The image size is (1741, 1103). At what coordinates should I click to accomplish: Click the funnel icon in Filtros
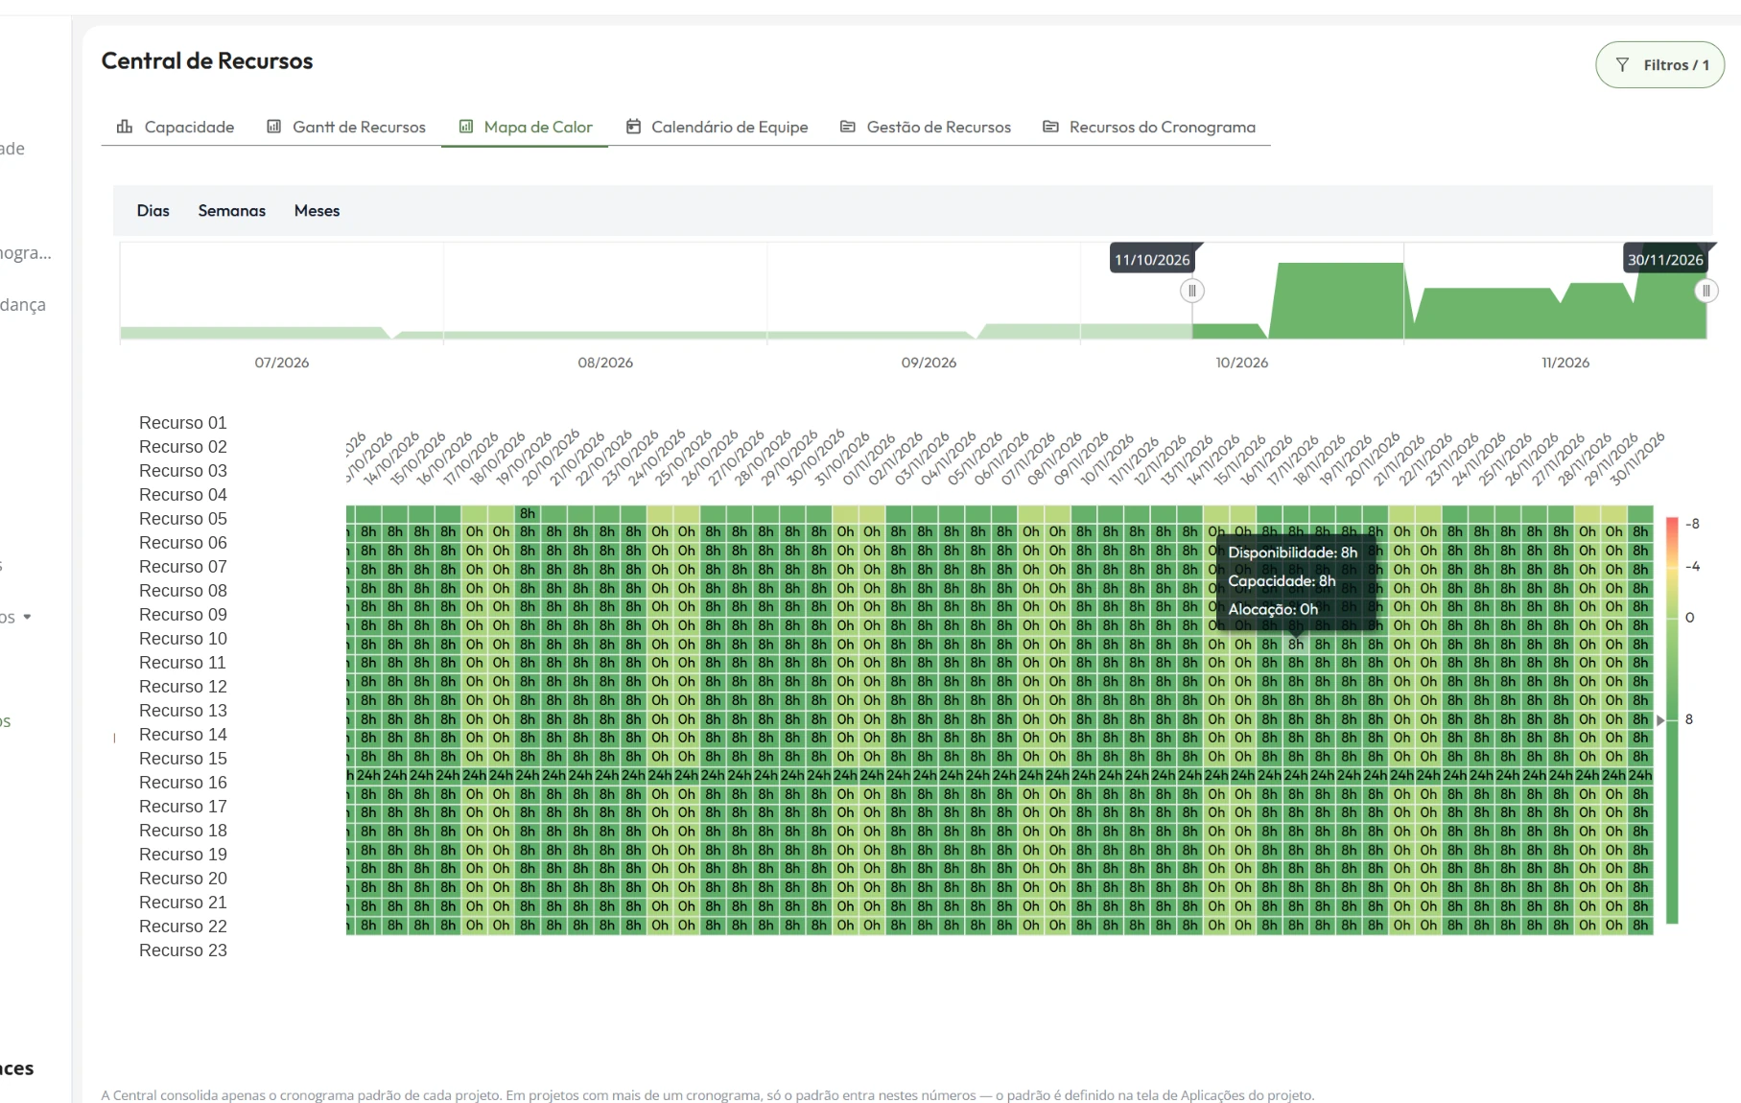tap(1622, 65)
